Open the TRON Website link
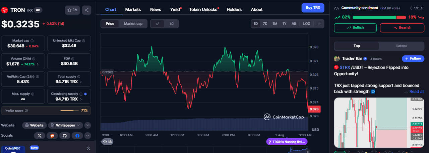The image size is (429, 153). (35, 125)
